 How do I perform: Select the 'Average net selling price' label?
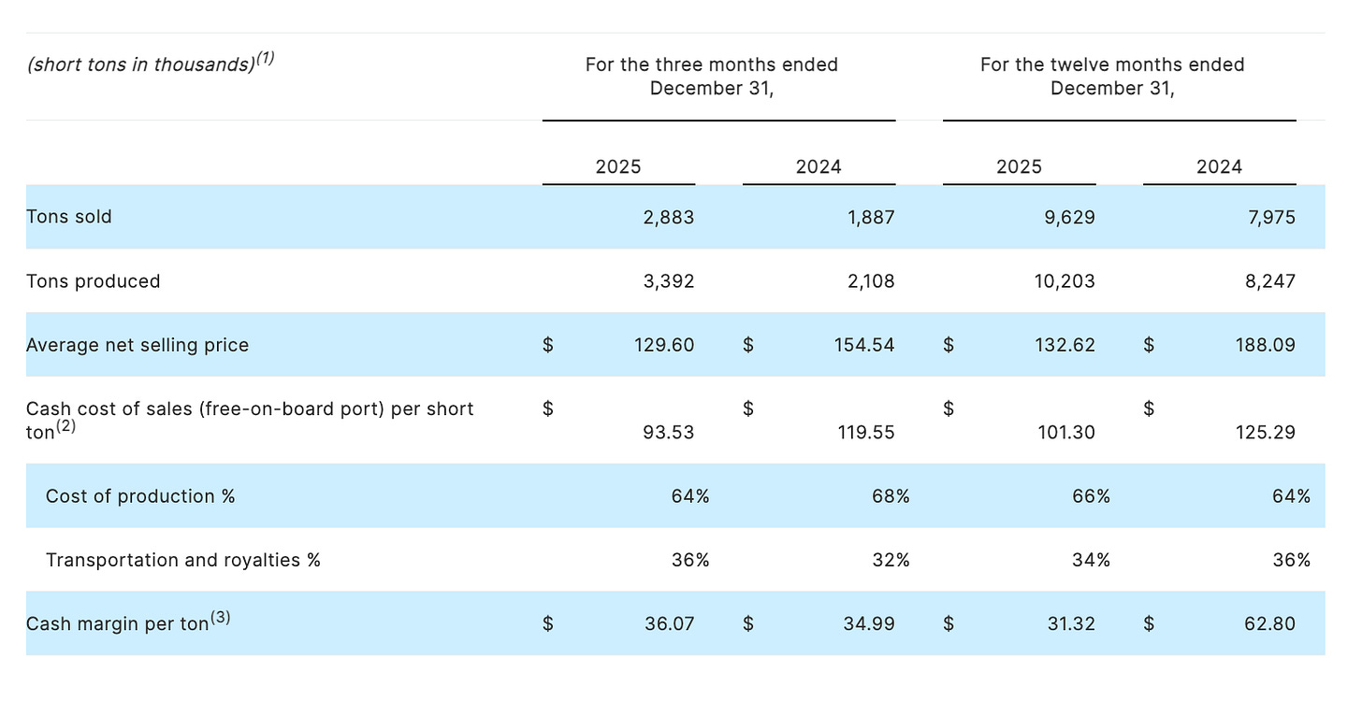[x=138, y=345]
